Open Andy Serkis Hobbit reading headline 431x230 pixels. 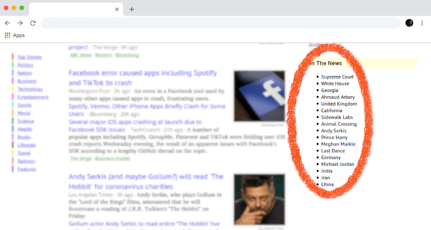[146, 181]
